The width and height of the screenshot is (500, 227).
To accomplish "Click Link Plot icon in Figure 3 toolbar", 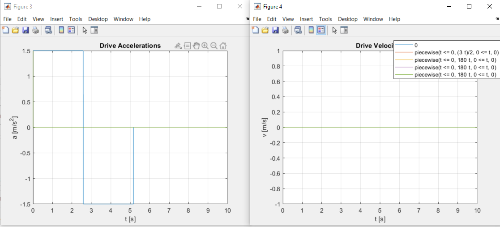I will [x=48, y=30].
